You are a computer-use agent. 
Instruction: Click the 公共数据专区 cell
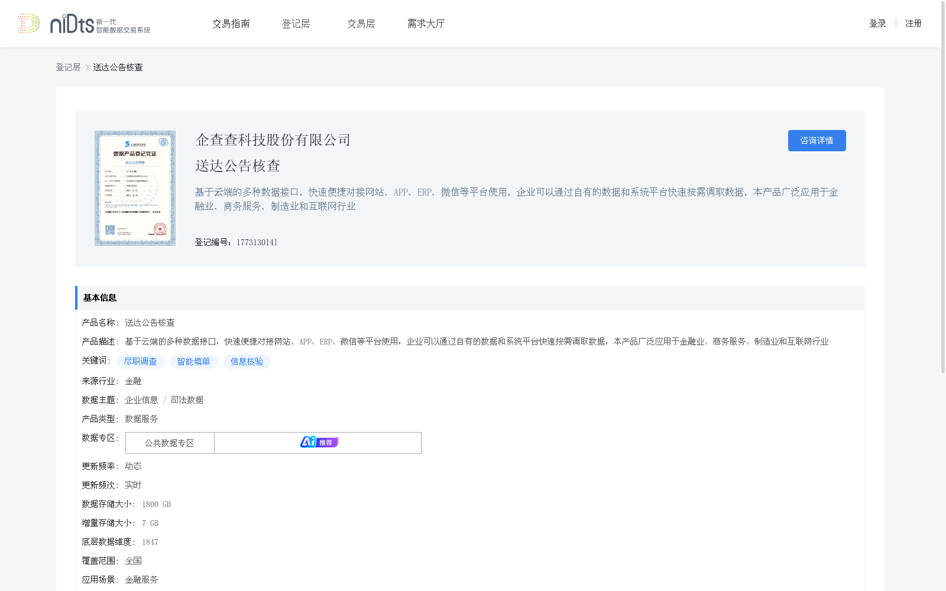pyautogui.click(x=170, y=443)
